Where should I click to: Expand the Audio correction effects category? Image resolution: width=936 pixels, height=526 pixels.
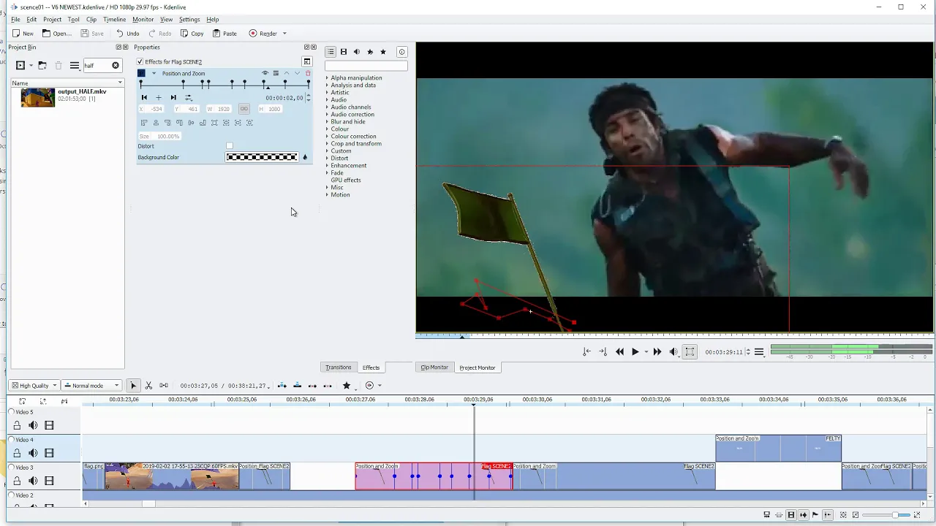point(327,115)
